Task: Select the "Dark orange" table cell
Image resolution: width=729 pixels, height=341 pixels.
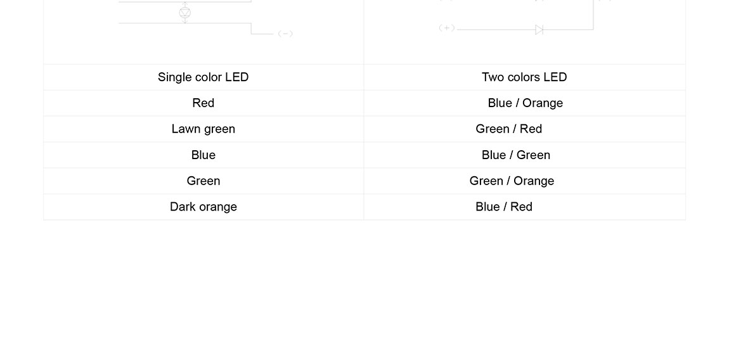Action: click(203, 207)
